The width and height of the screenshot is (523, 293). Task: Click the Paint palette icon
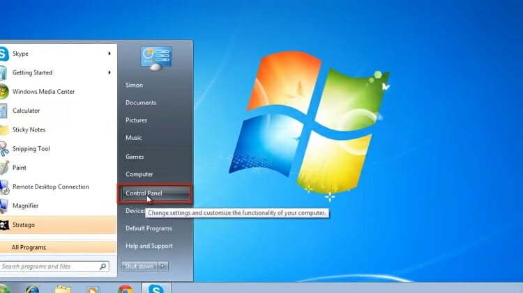[x=4, y=168]
